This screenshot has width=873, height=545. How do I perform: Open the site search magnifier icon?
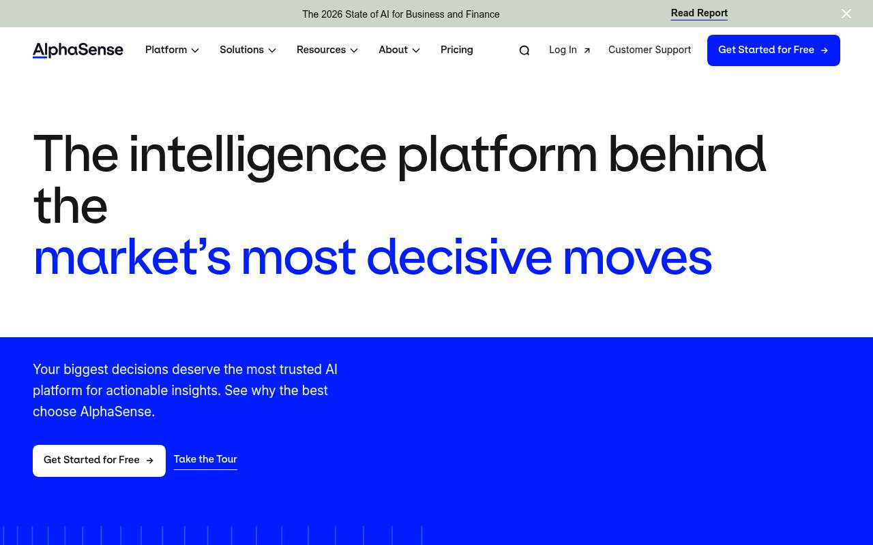[x=524, y=50]
